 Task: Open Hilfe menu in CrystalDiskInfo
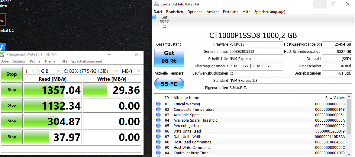point(246,12)
